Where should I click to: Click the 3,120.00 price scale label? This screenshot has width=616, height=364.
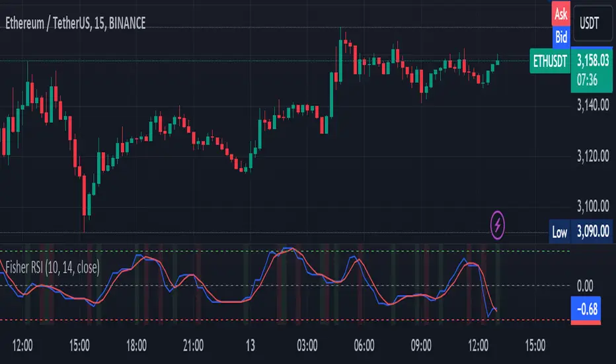pyautogui.click(x=593, y=156)
